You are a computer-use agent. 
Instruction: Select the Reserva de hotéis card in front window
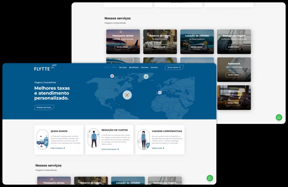91,181
